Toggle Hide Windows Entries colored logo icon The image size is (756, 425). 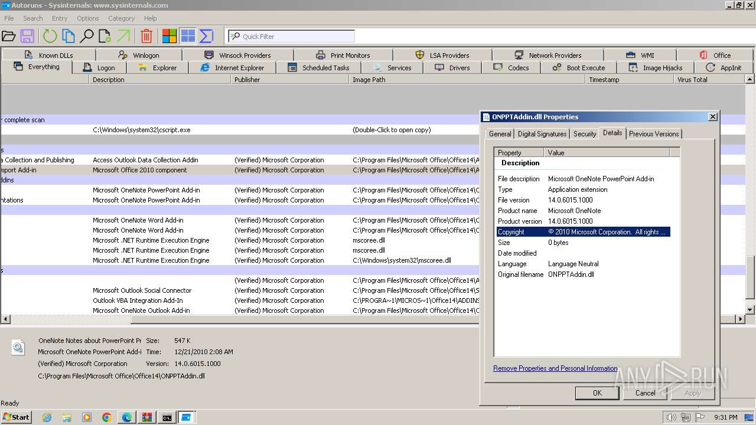coord(170,37)
